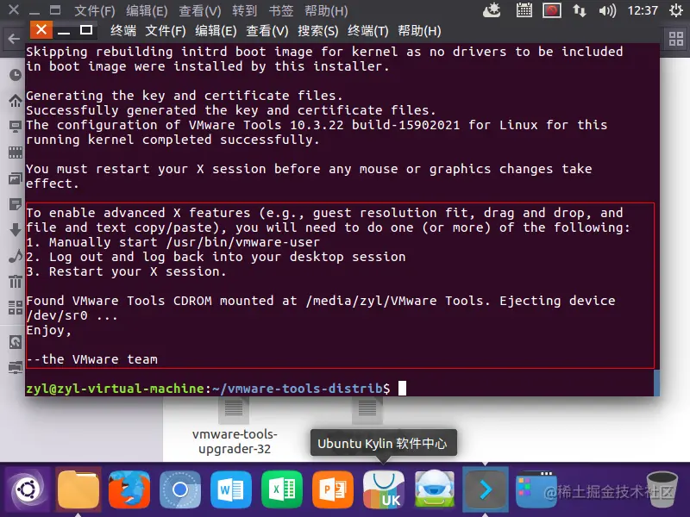The image size is (690, 517).
Task: Close the terminal window with orange X
Action: [x=41, y=30]
